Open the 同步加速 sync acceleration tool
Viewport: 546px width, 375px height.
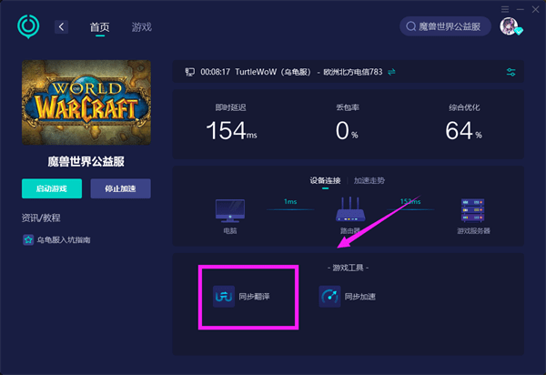click(348, 297)
